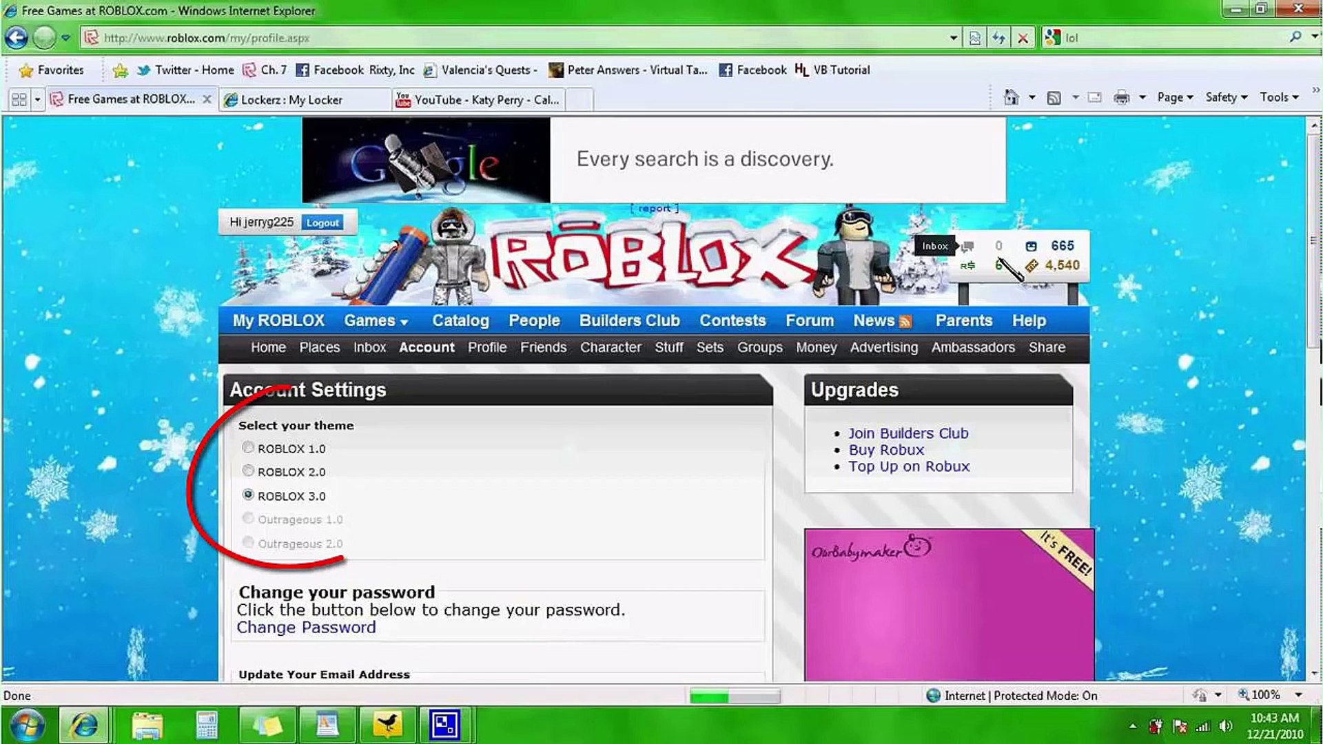Open the Builders Club upgrade page

(907, 433)
